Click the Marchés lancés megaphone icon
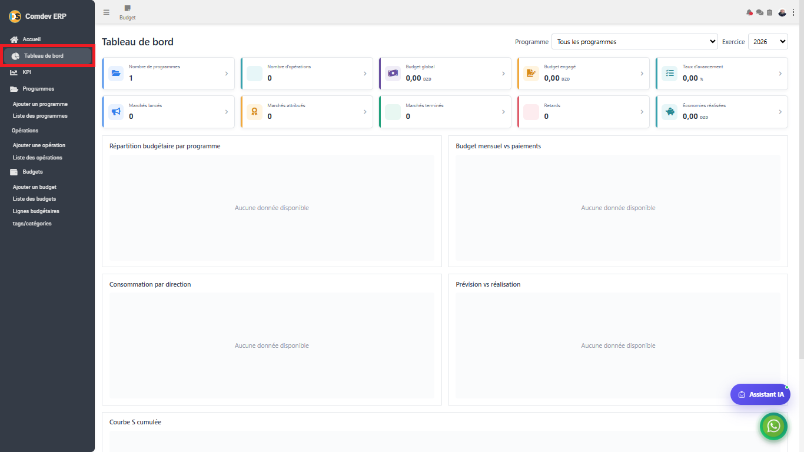 tap(116, 112)
